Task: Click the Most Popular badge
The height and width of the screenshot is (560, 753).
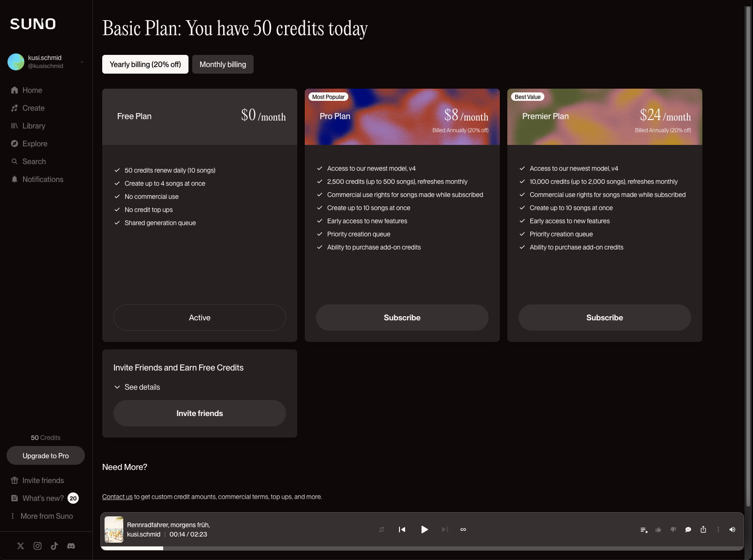Action: 328,97
